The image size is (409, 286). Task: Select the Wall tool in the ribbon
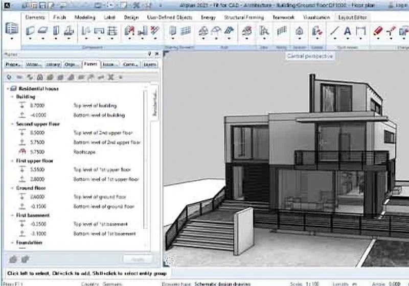pos(30,31)
